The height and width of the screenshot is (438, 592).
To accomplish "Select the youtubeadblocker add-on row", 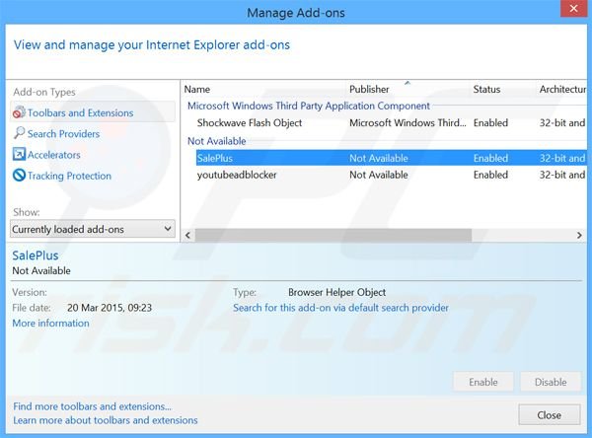I will pos(236,175).
